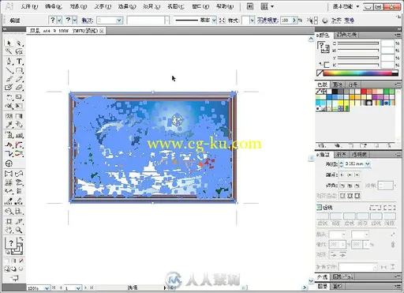
Task: Select the Eraser tool
Action: tap(19, 87)
